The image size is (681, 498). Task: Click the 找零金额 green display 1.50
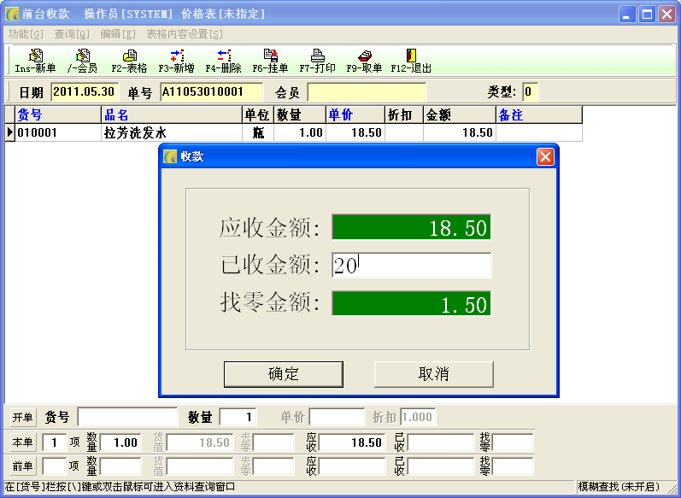point(411,303)
